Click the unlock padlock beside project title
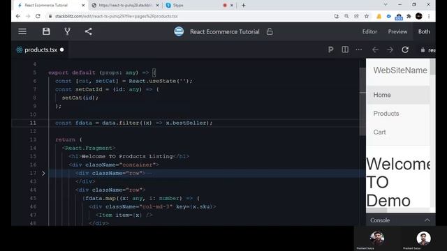Screen dimensions: 447x251 pyautogui.click(x=270, y=31)
